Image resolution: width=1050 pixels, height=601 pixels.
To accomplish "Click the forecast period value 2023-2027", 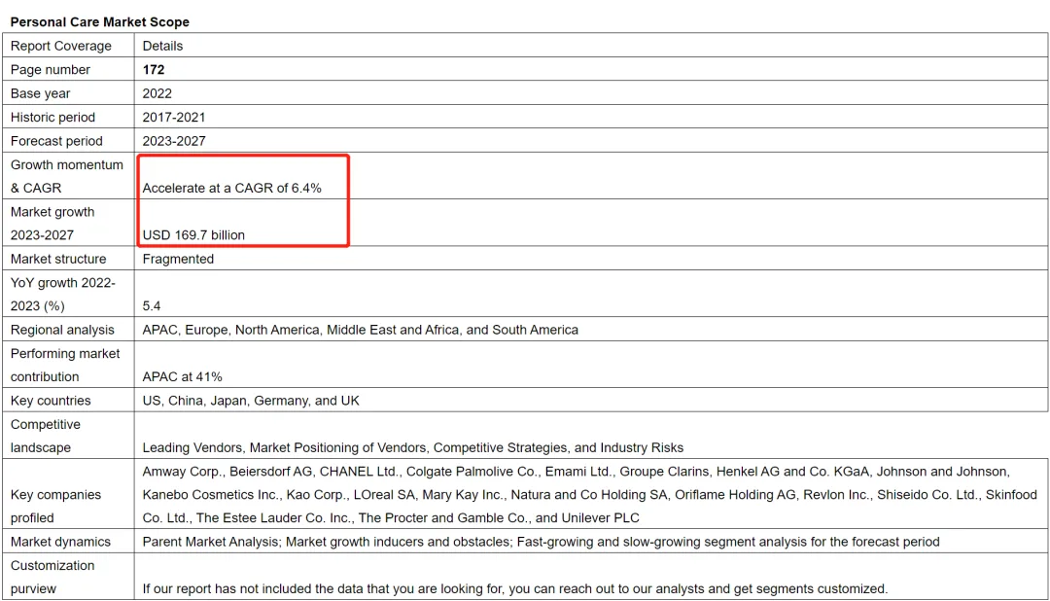I will (174, 141).
